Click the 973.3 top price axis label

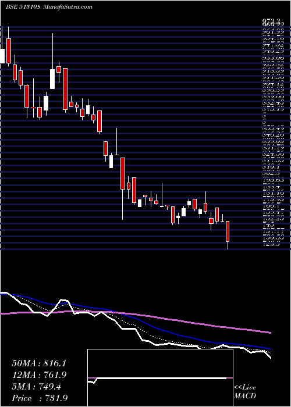point(271,20)
